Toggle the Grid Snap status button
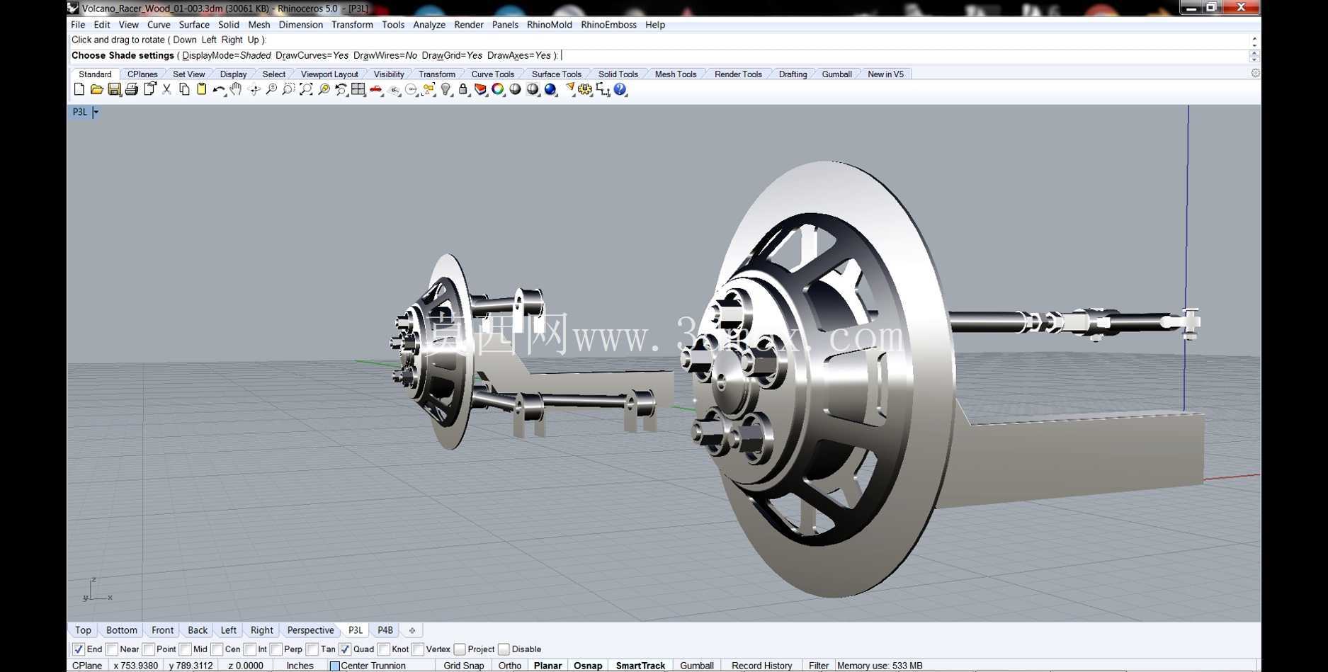The image size is (1328, 672). (464, 666)
